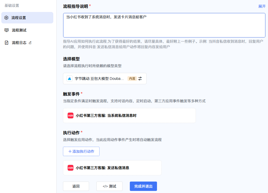Click the 小红书 icon in the trigger card
The image size is (268, 193).
click(71, 115)
